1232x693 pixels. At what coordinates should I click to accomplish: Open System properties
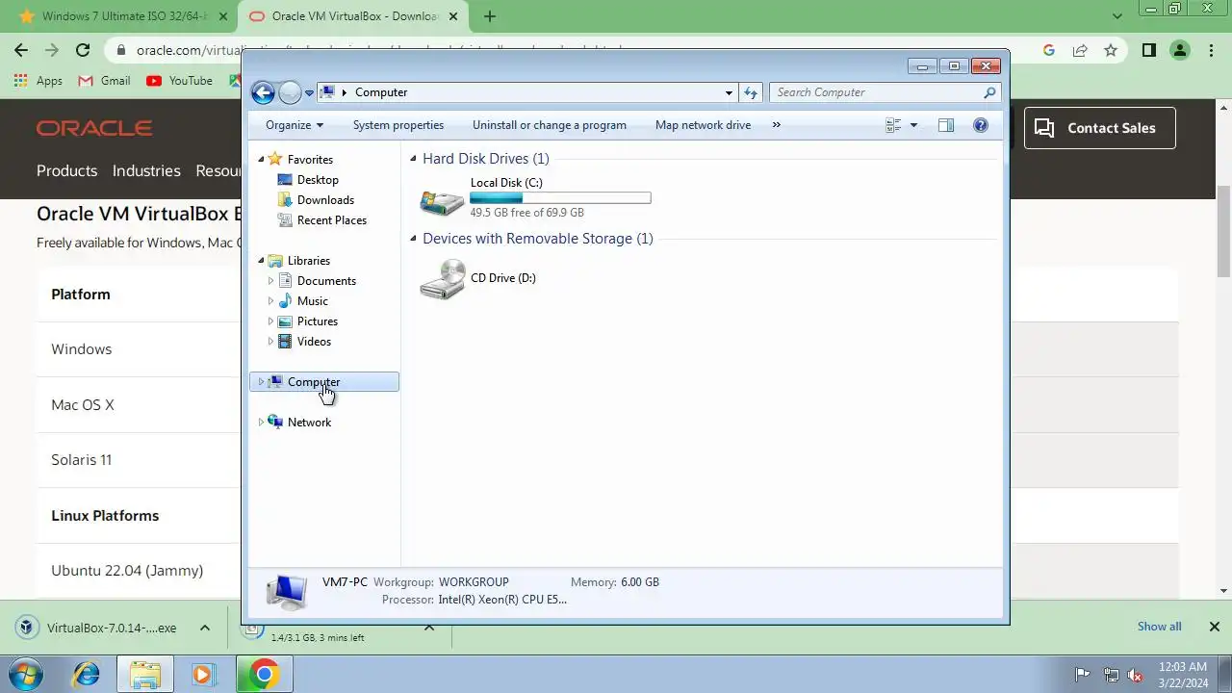point(398,125)
